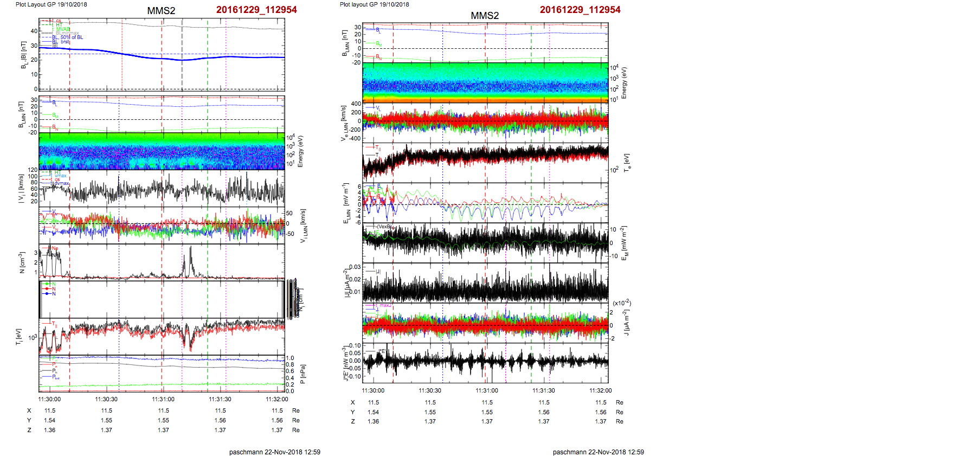Image resolution: width=978 pixels, height=456 pixels.
Task: Click the MMS2 title above the right plot
Action: [x=485, y=16]
